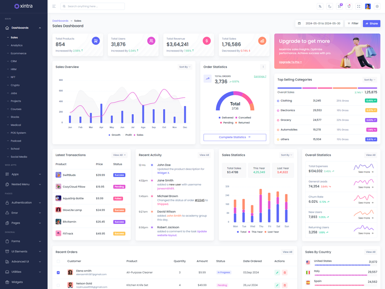The image size is (385, 289).
Task: Open notifications bell icon
Action: 349,6
